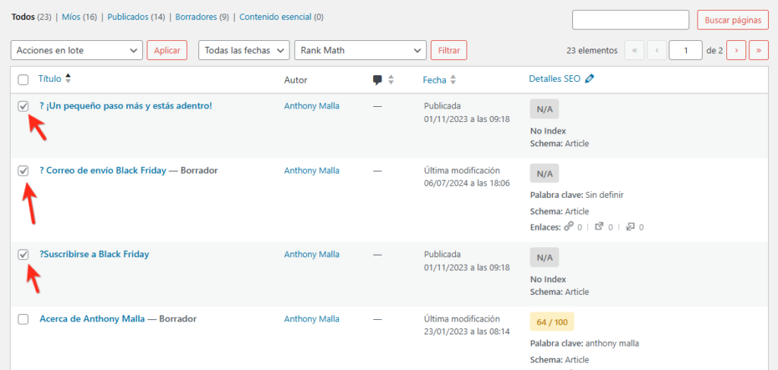Click the incoming links icon in Enlaces row

click(630, 227)
